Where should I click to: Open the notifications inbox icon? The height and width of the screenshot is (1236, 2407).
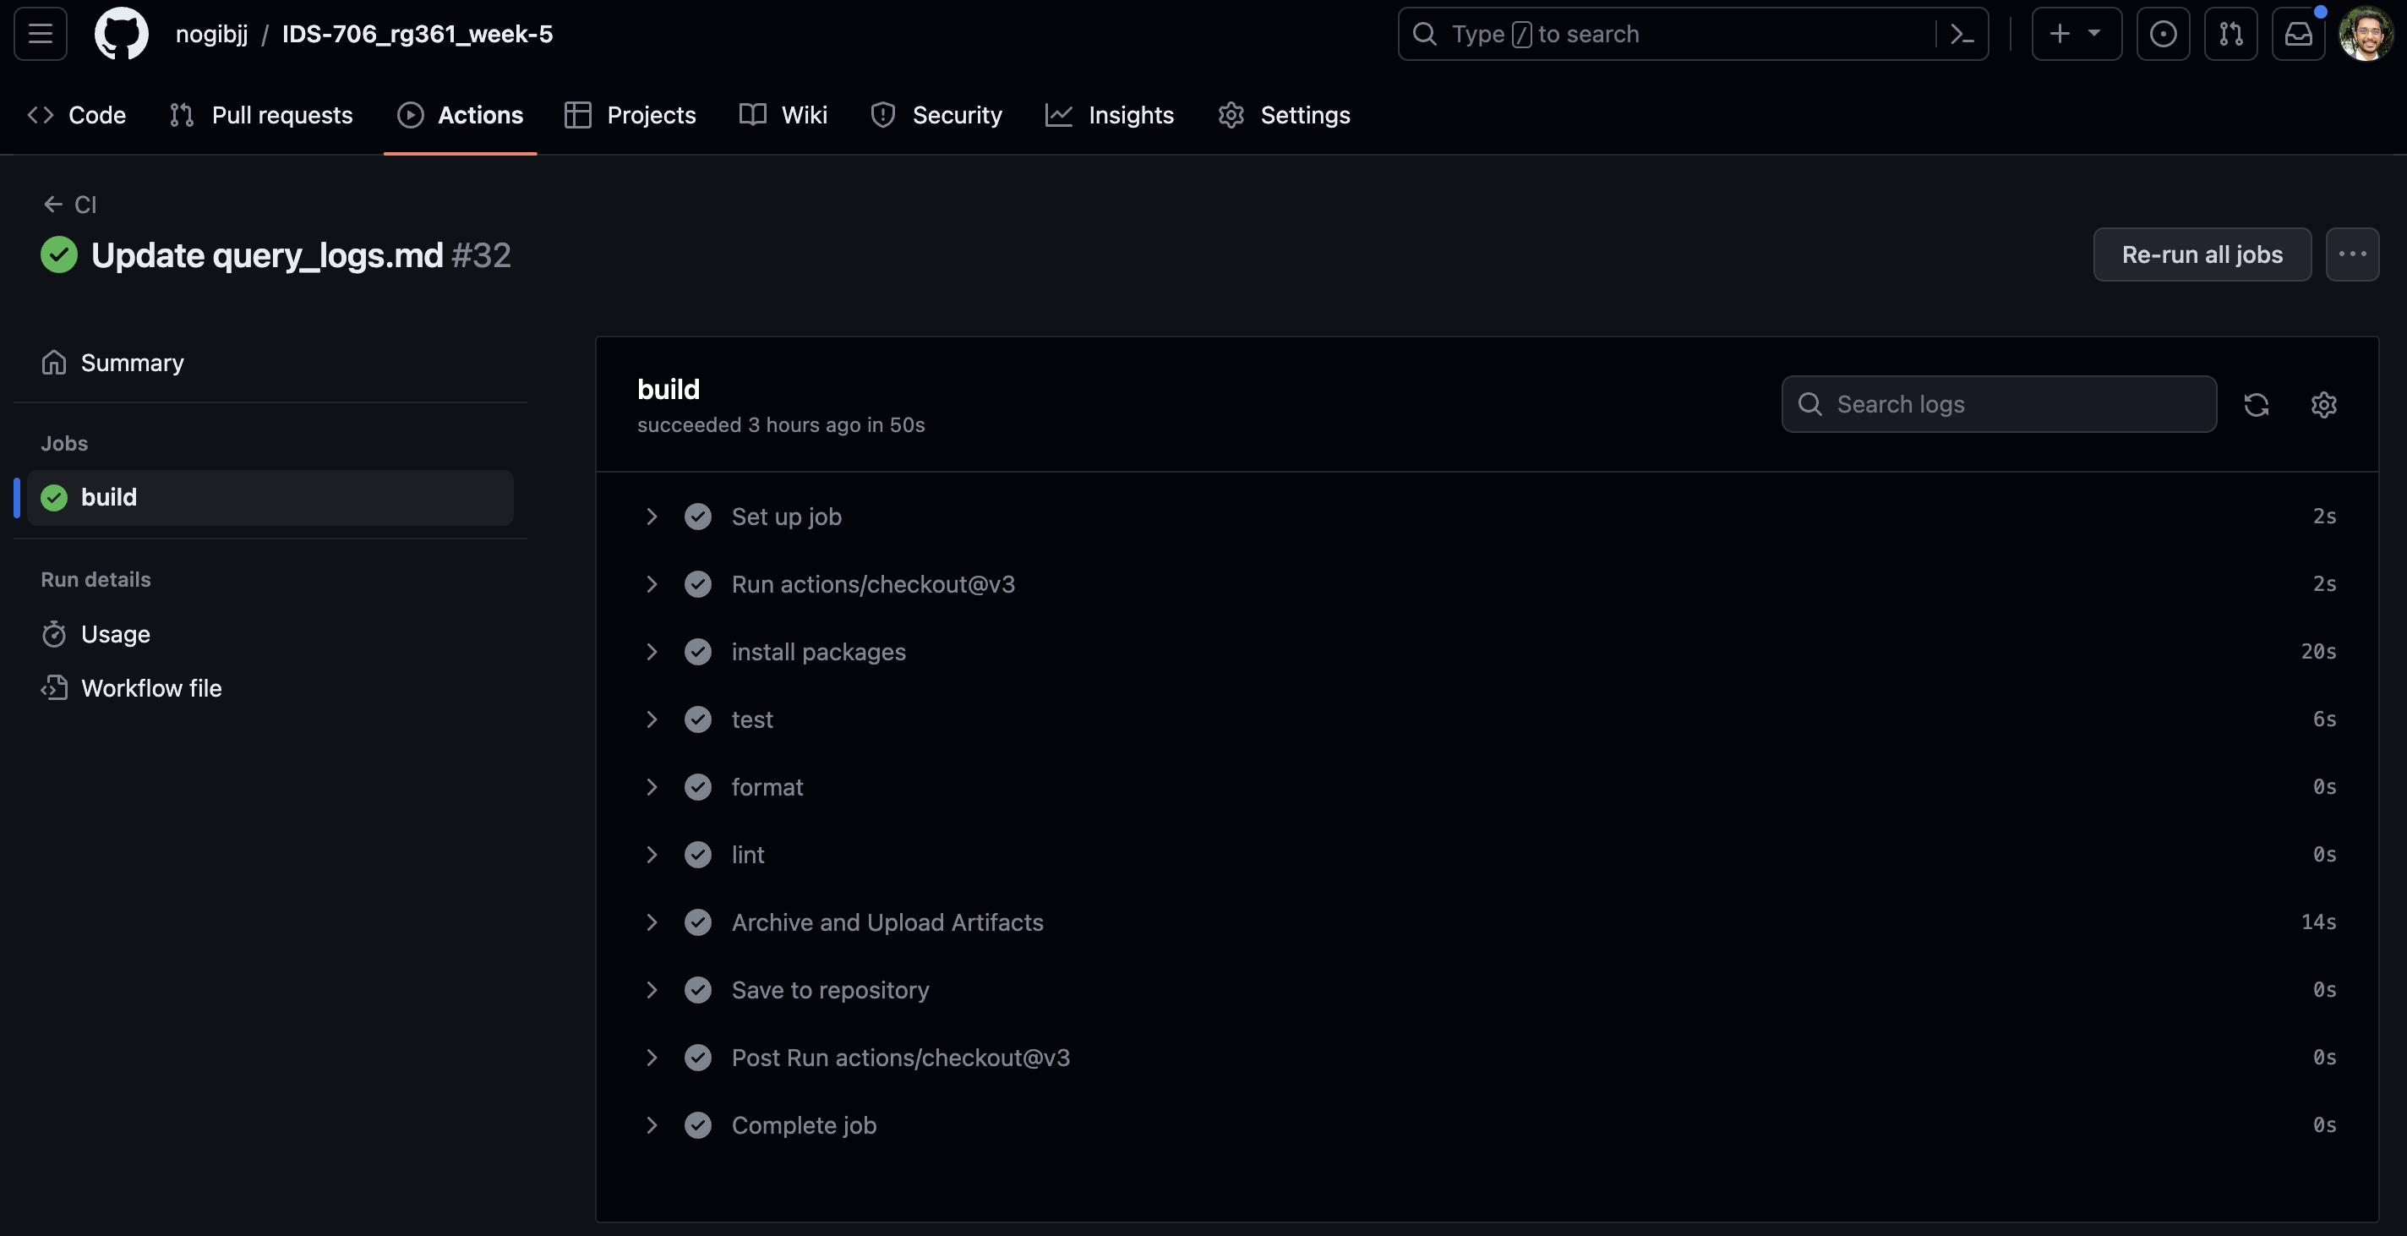point(2298,35)
